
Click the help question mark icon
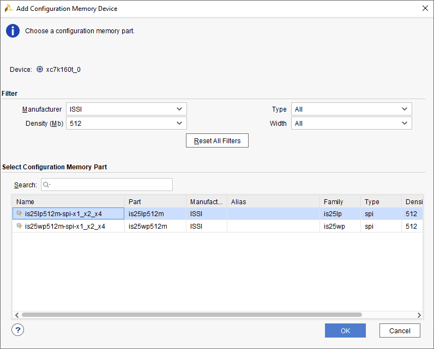click(18, 330)
